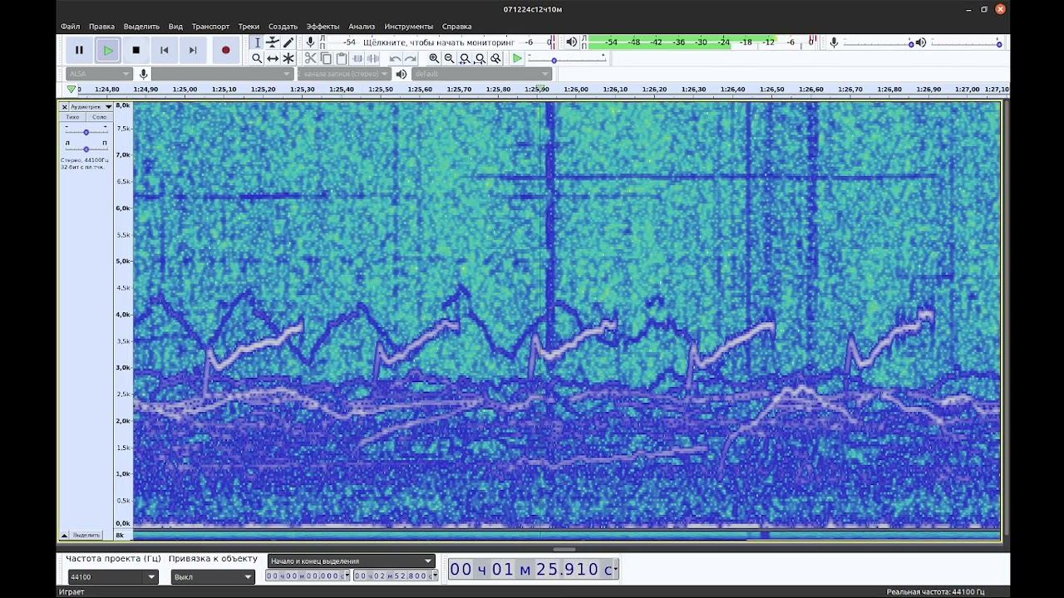
Task: Open the 'Начало и конец выделения' dropdown
Action: [351, 561]
